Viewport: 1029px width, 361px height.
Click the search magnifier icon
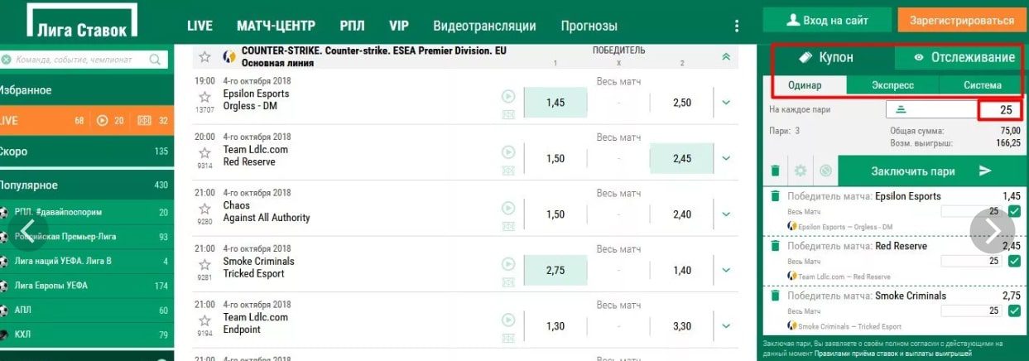pyautogui.click(x=155, y=60)
